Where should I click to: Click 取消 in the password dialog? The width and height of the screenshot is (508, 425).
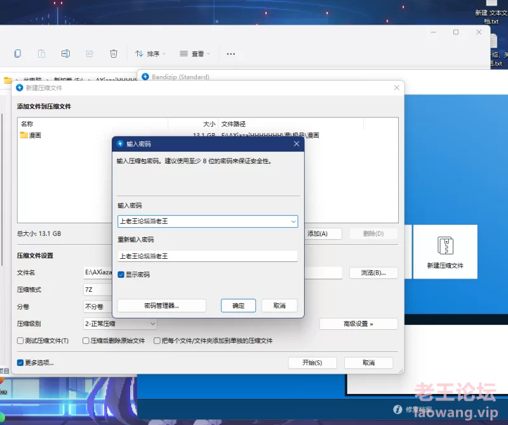point(279,305)
